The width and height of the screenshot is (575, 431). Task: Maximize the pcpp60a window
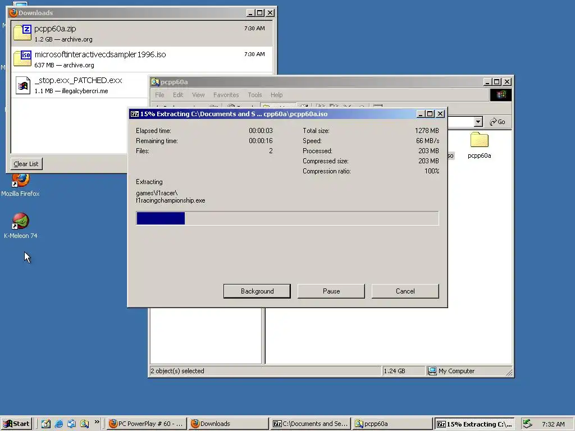click(497, 82)
